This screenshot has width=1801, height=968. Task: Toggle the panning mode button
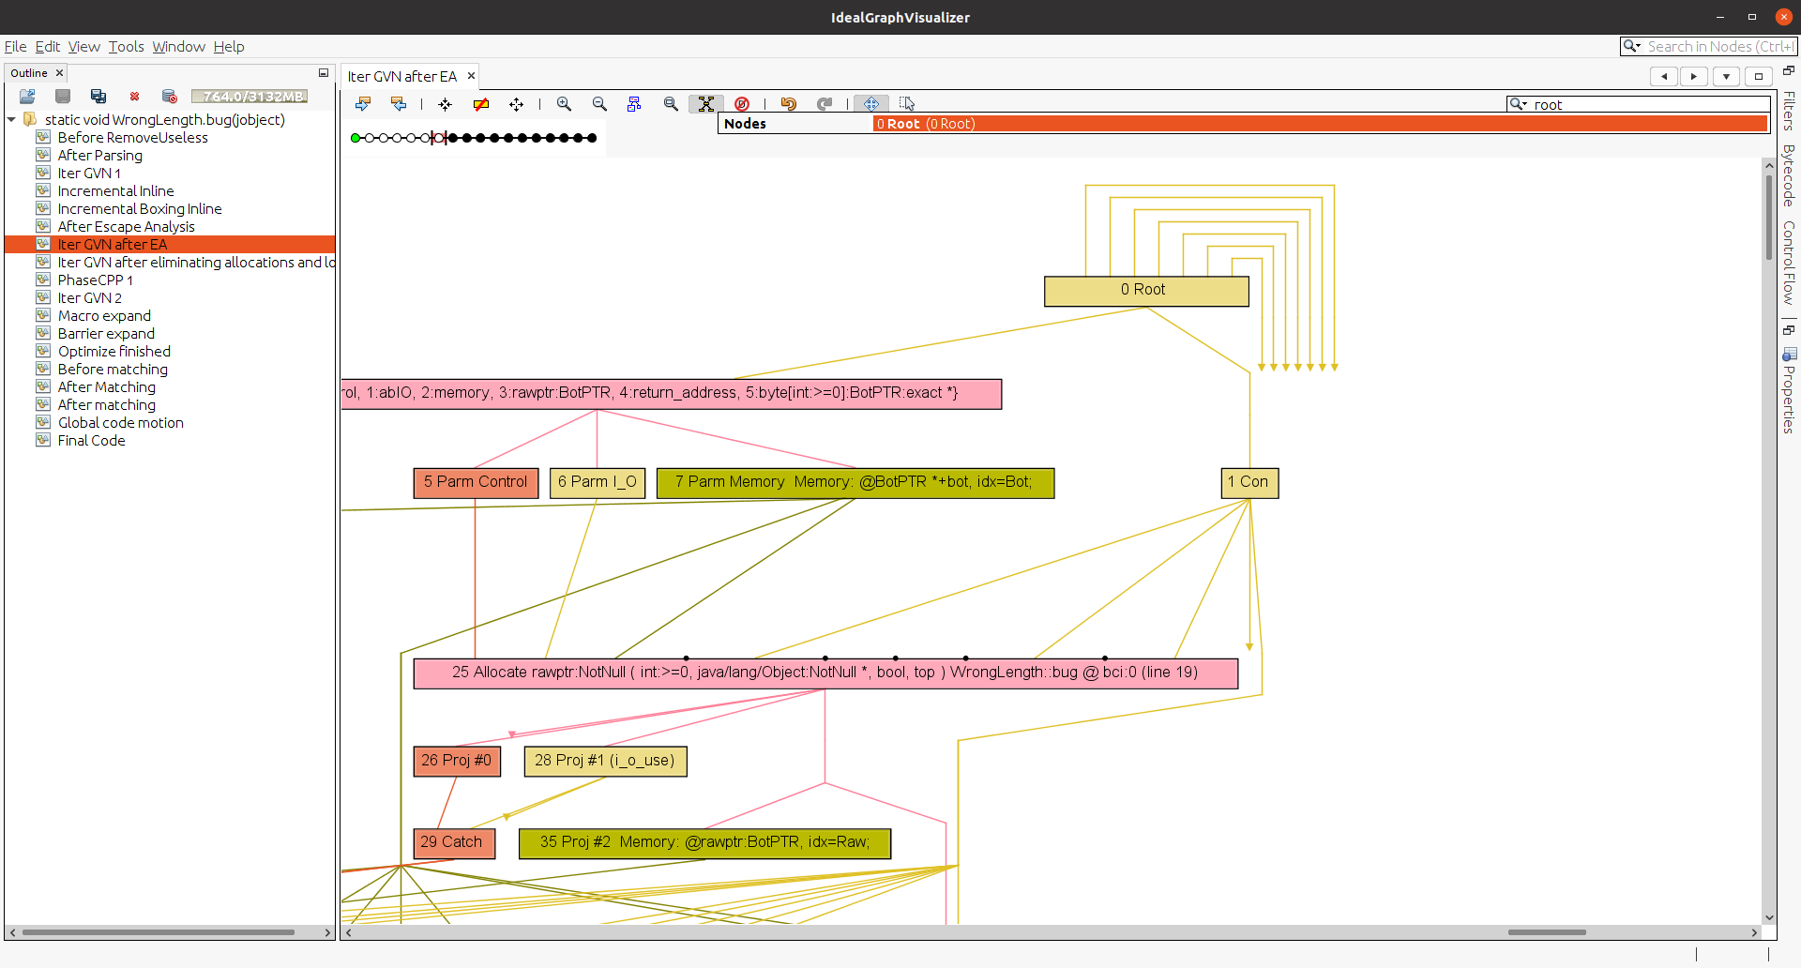(871, 104)
